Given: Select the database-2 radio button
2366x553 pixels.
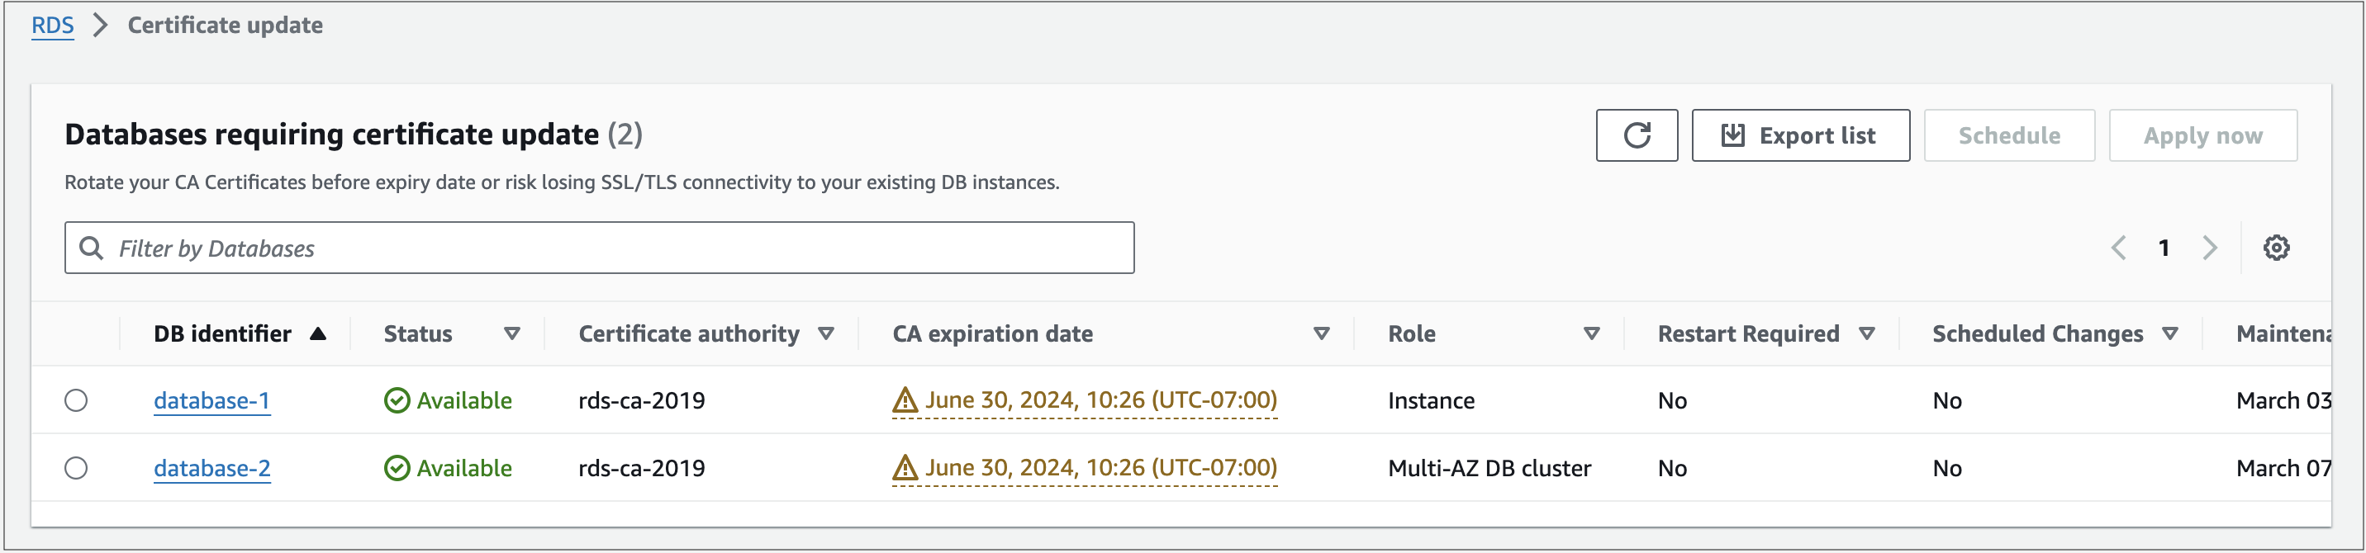Looking at the screenshot, I should [x=76, y=469].
